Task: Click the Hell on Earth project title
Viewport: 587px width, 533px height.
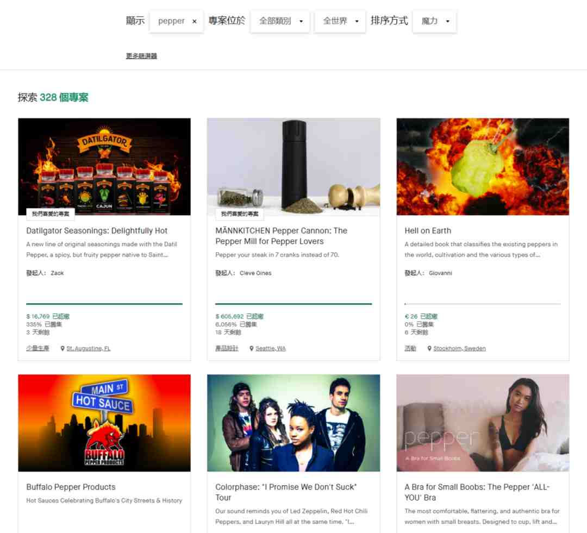Action: click(428, 231)
